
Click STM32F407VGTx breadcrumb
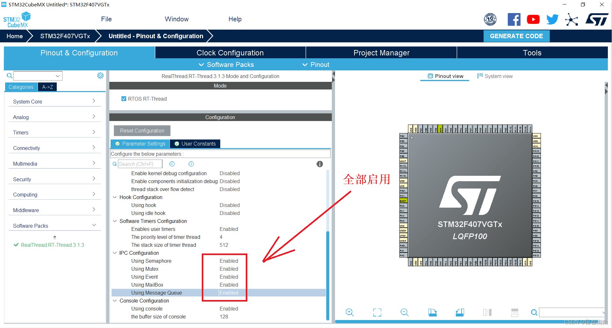[65, 36]
